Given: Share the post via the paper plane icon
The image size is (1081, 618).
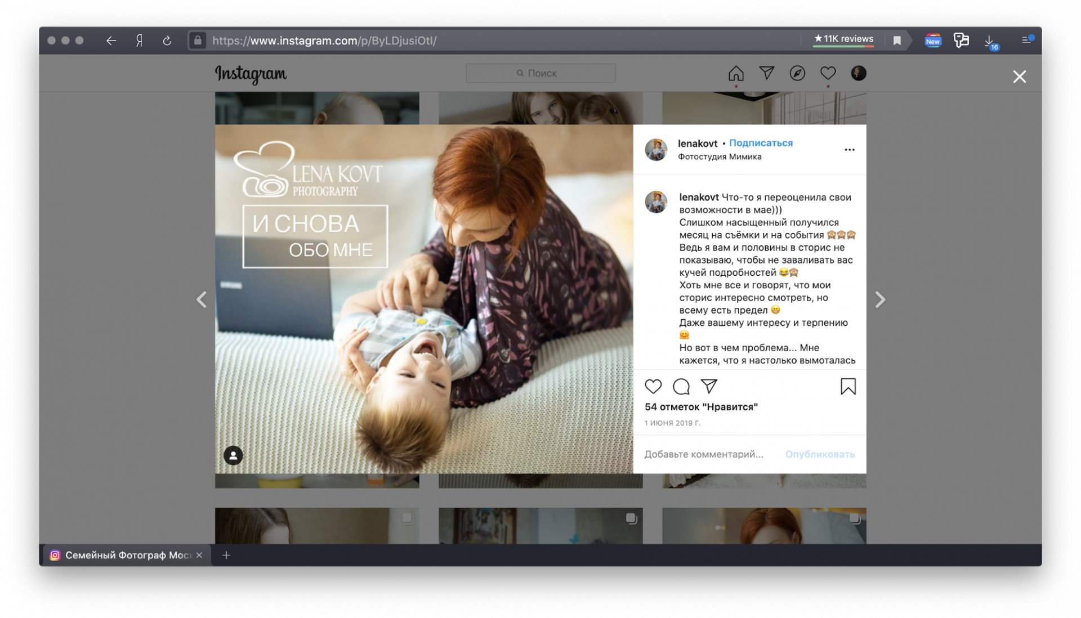Looking at the screenshot, I should coord(709,386).
